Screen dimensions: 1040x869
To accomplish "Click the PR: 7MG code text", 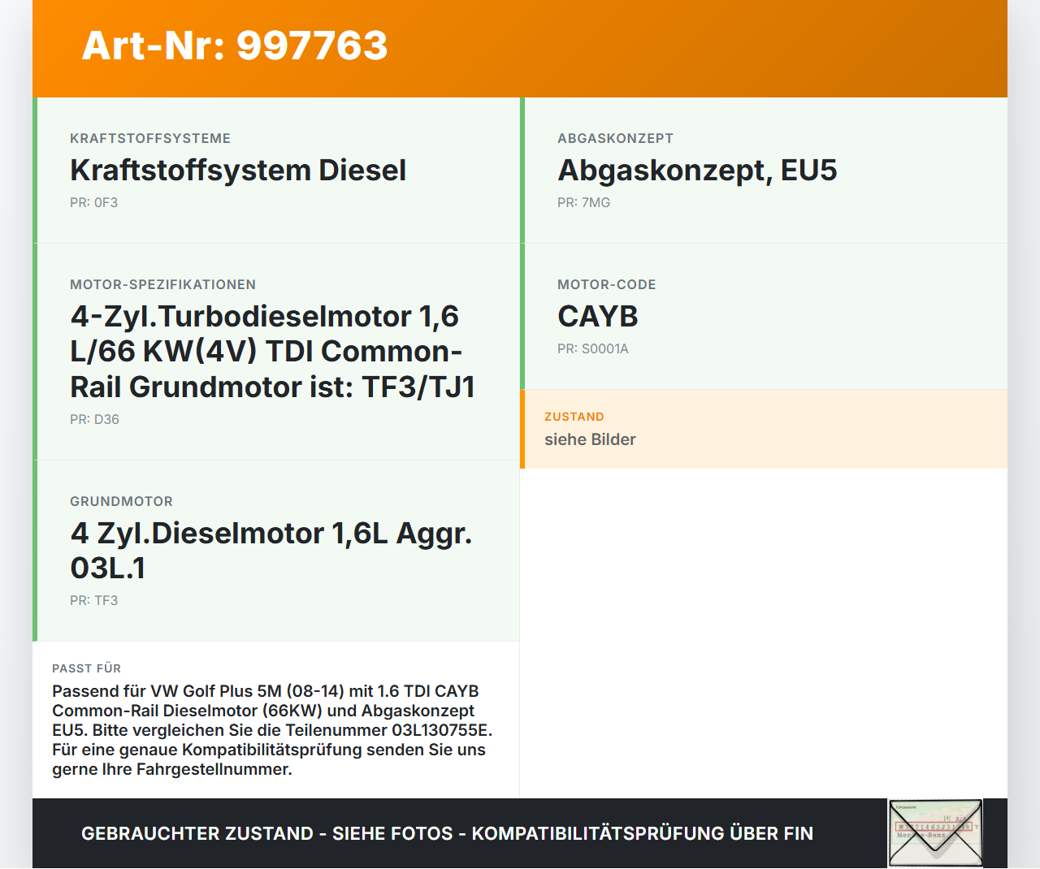I will point(583,202).
